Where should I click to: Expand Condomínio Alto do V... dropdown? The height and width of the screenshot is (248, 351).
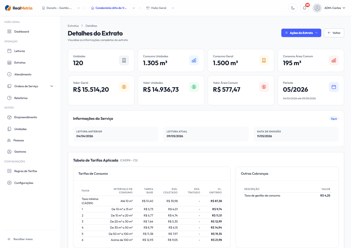click(134, 8)
